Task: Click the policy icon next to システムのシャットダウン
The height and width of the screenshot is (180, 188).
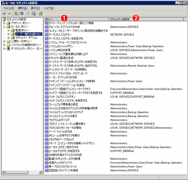Action: 47,46
